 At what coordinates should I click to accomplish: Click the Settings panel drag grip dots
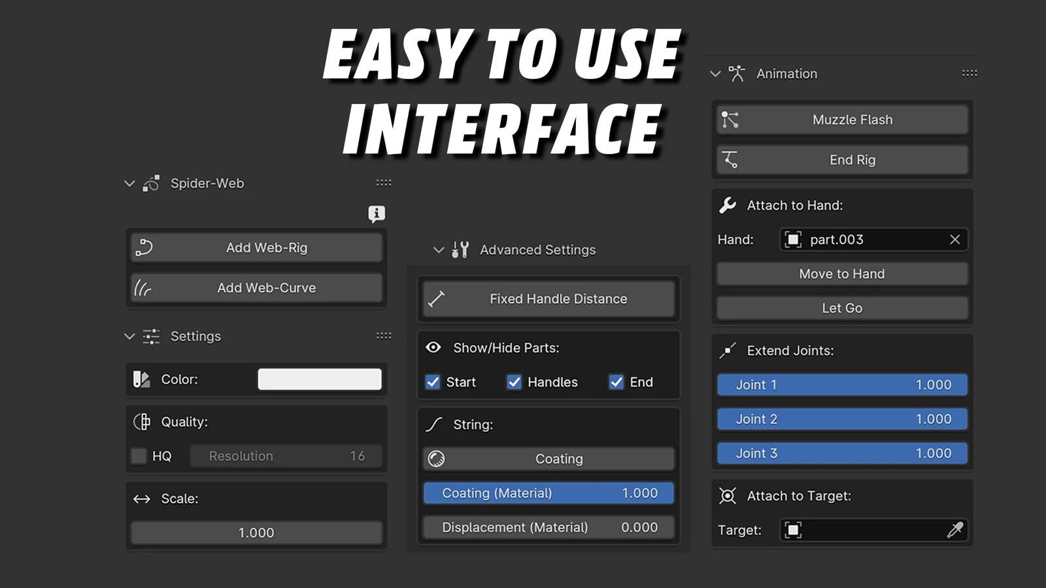pos(384,336)
